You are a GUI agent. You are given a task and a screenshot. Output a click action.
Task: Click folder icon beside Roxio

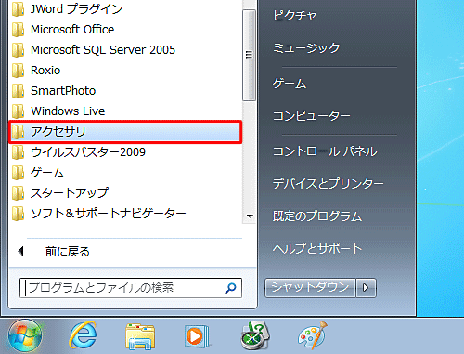tap(18, 71)
